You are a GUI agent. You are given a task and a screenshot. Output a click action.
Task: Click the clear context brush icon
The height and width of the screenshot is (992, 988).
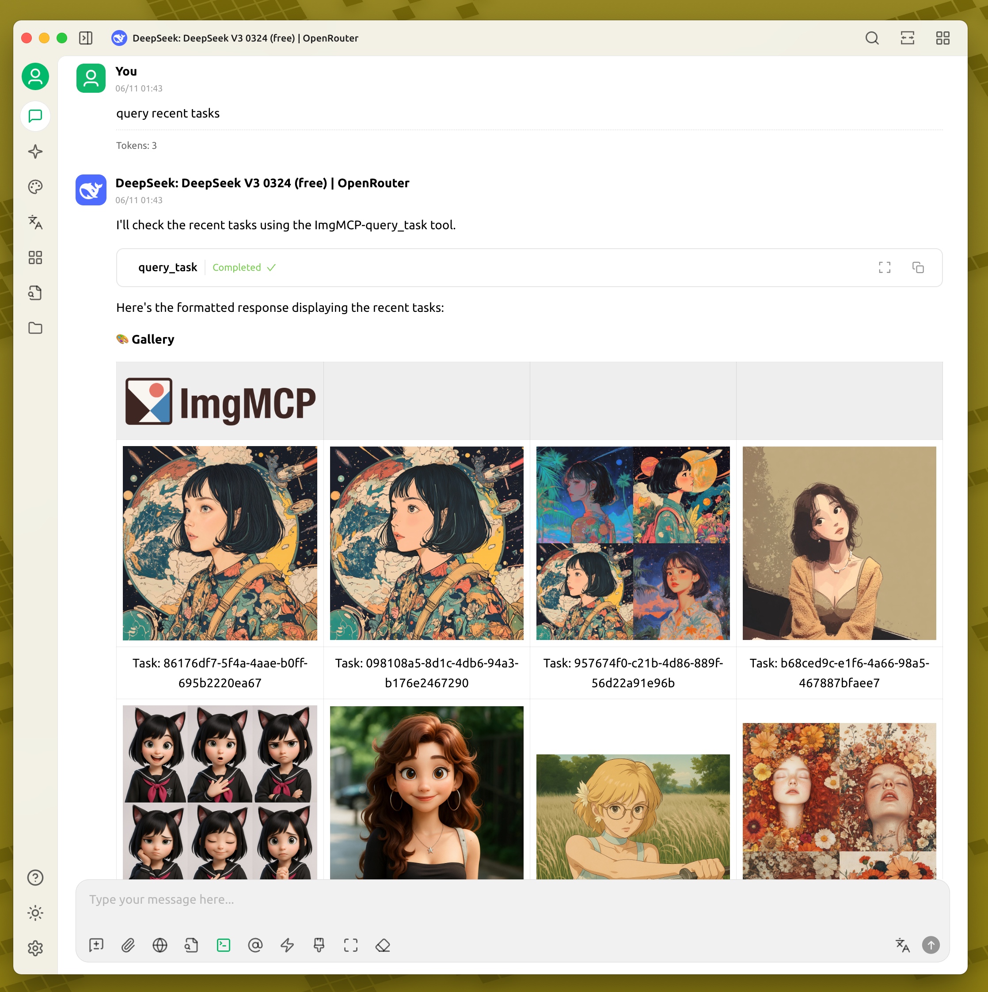coord(319,945)
